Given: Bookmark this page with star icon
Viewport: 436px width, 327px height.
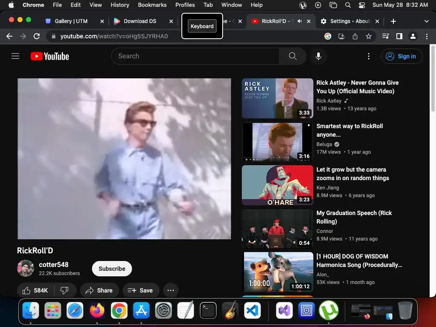Looking at the screenshot, I should pos(369,36).
